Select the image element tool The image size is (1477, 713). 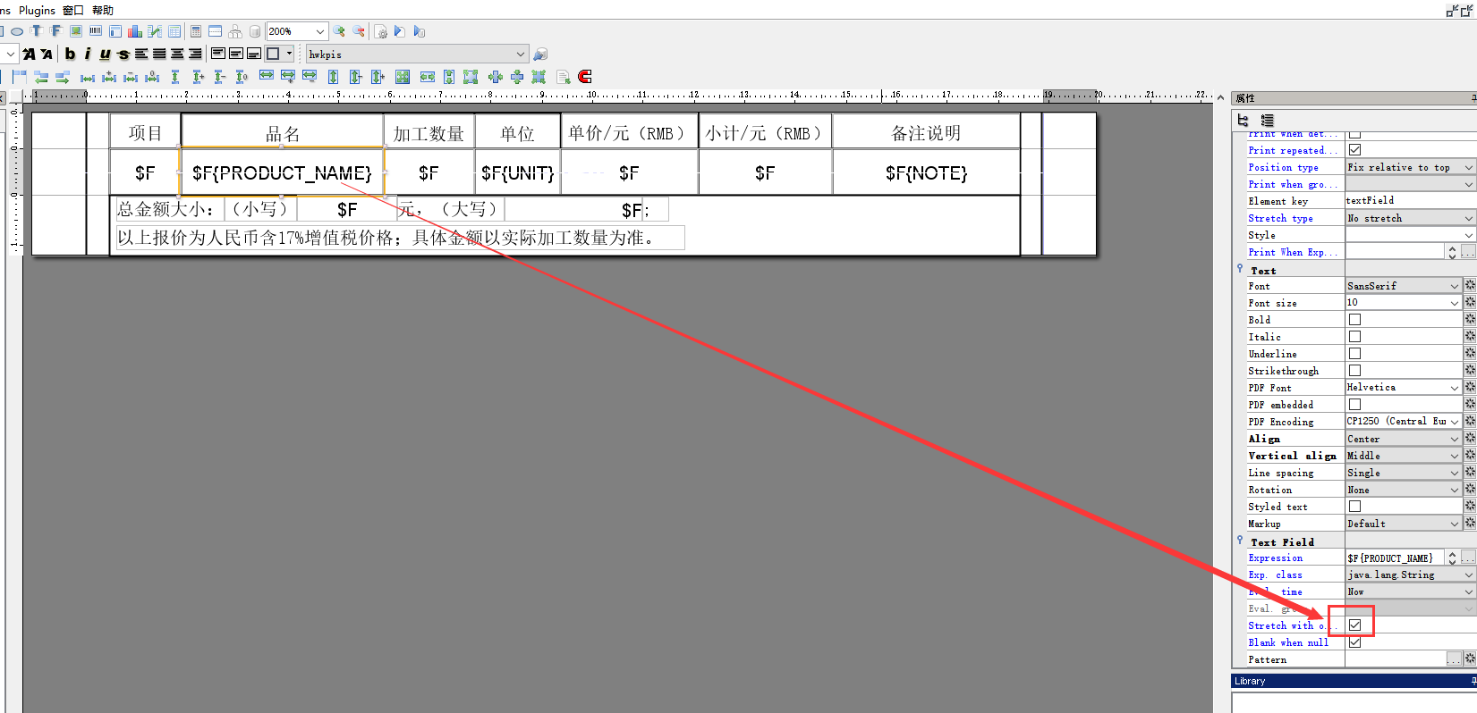point(76,31)
